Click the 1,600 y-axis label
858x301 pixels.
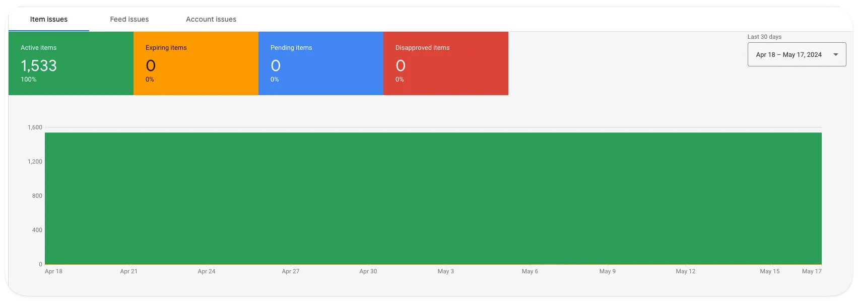coord(35,127)
